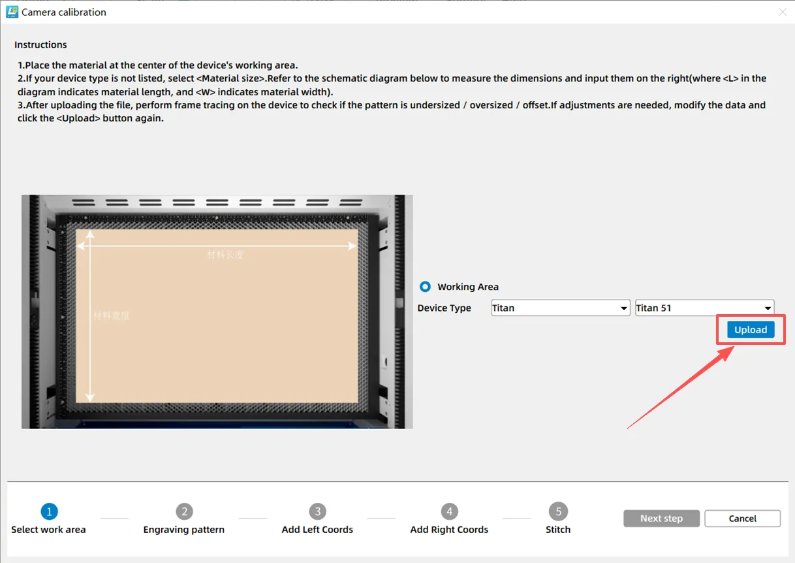This screenshot has height=563, width=795.
Task: Go to the Select work area step
Action: click(48, 530)
